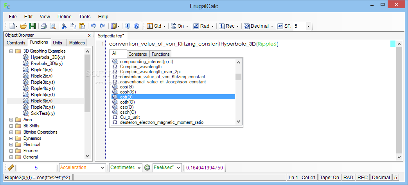Click the Std notation mode icon
408x185 pixels.
150,26
